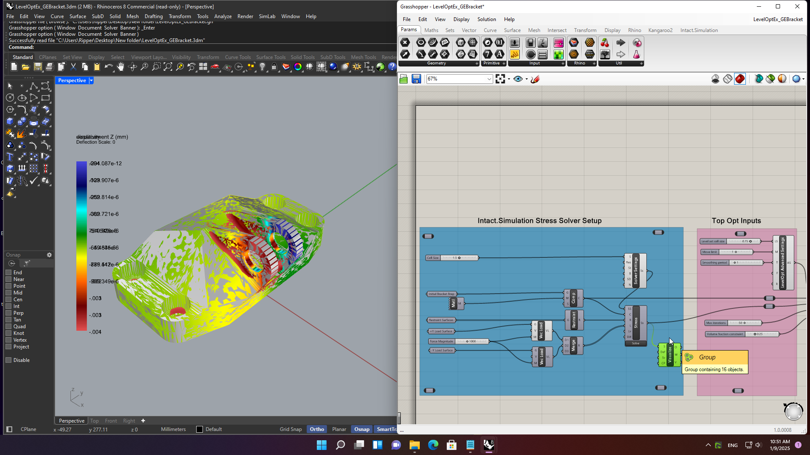Expand the Rhino panel in Params
Screen dimensions: 810x455
[x=594, y=64]
